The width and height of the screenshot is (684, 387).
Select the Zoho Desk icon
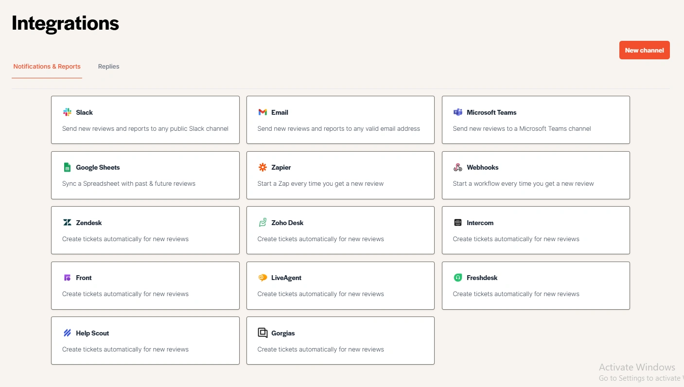click(262, 222)
